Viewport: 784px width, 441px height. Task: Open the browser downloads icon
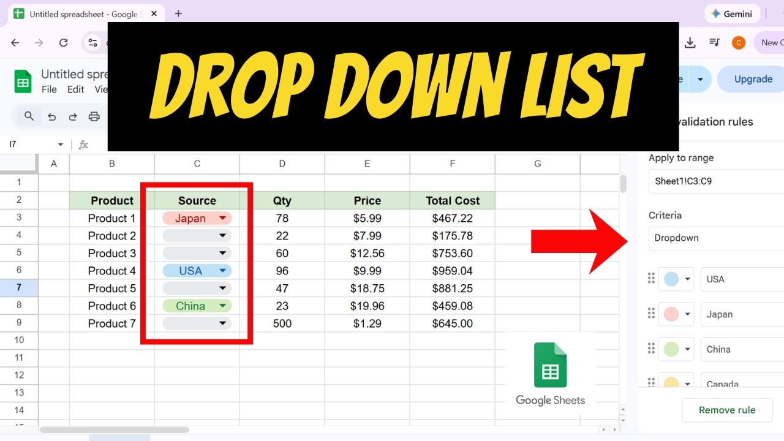[x=690, y=42]
